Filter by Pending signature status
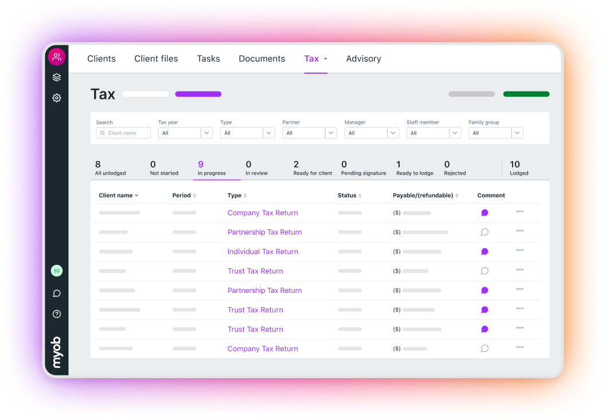The image size is (606, 420). (x=363, y=168)
